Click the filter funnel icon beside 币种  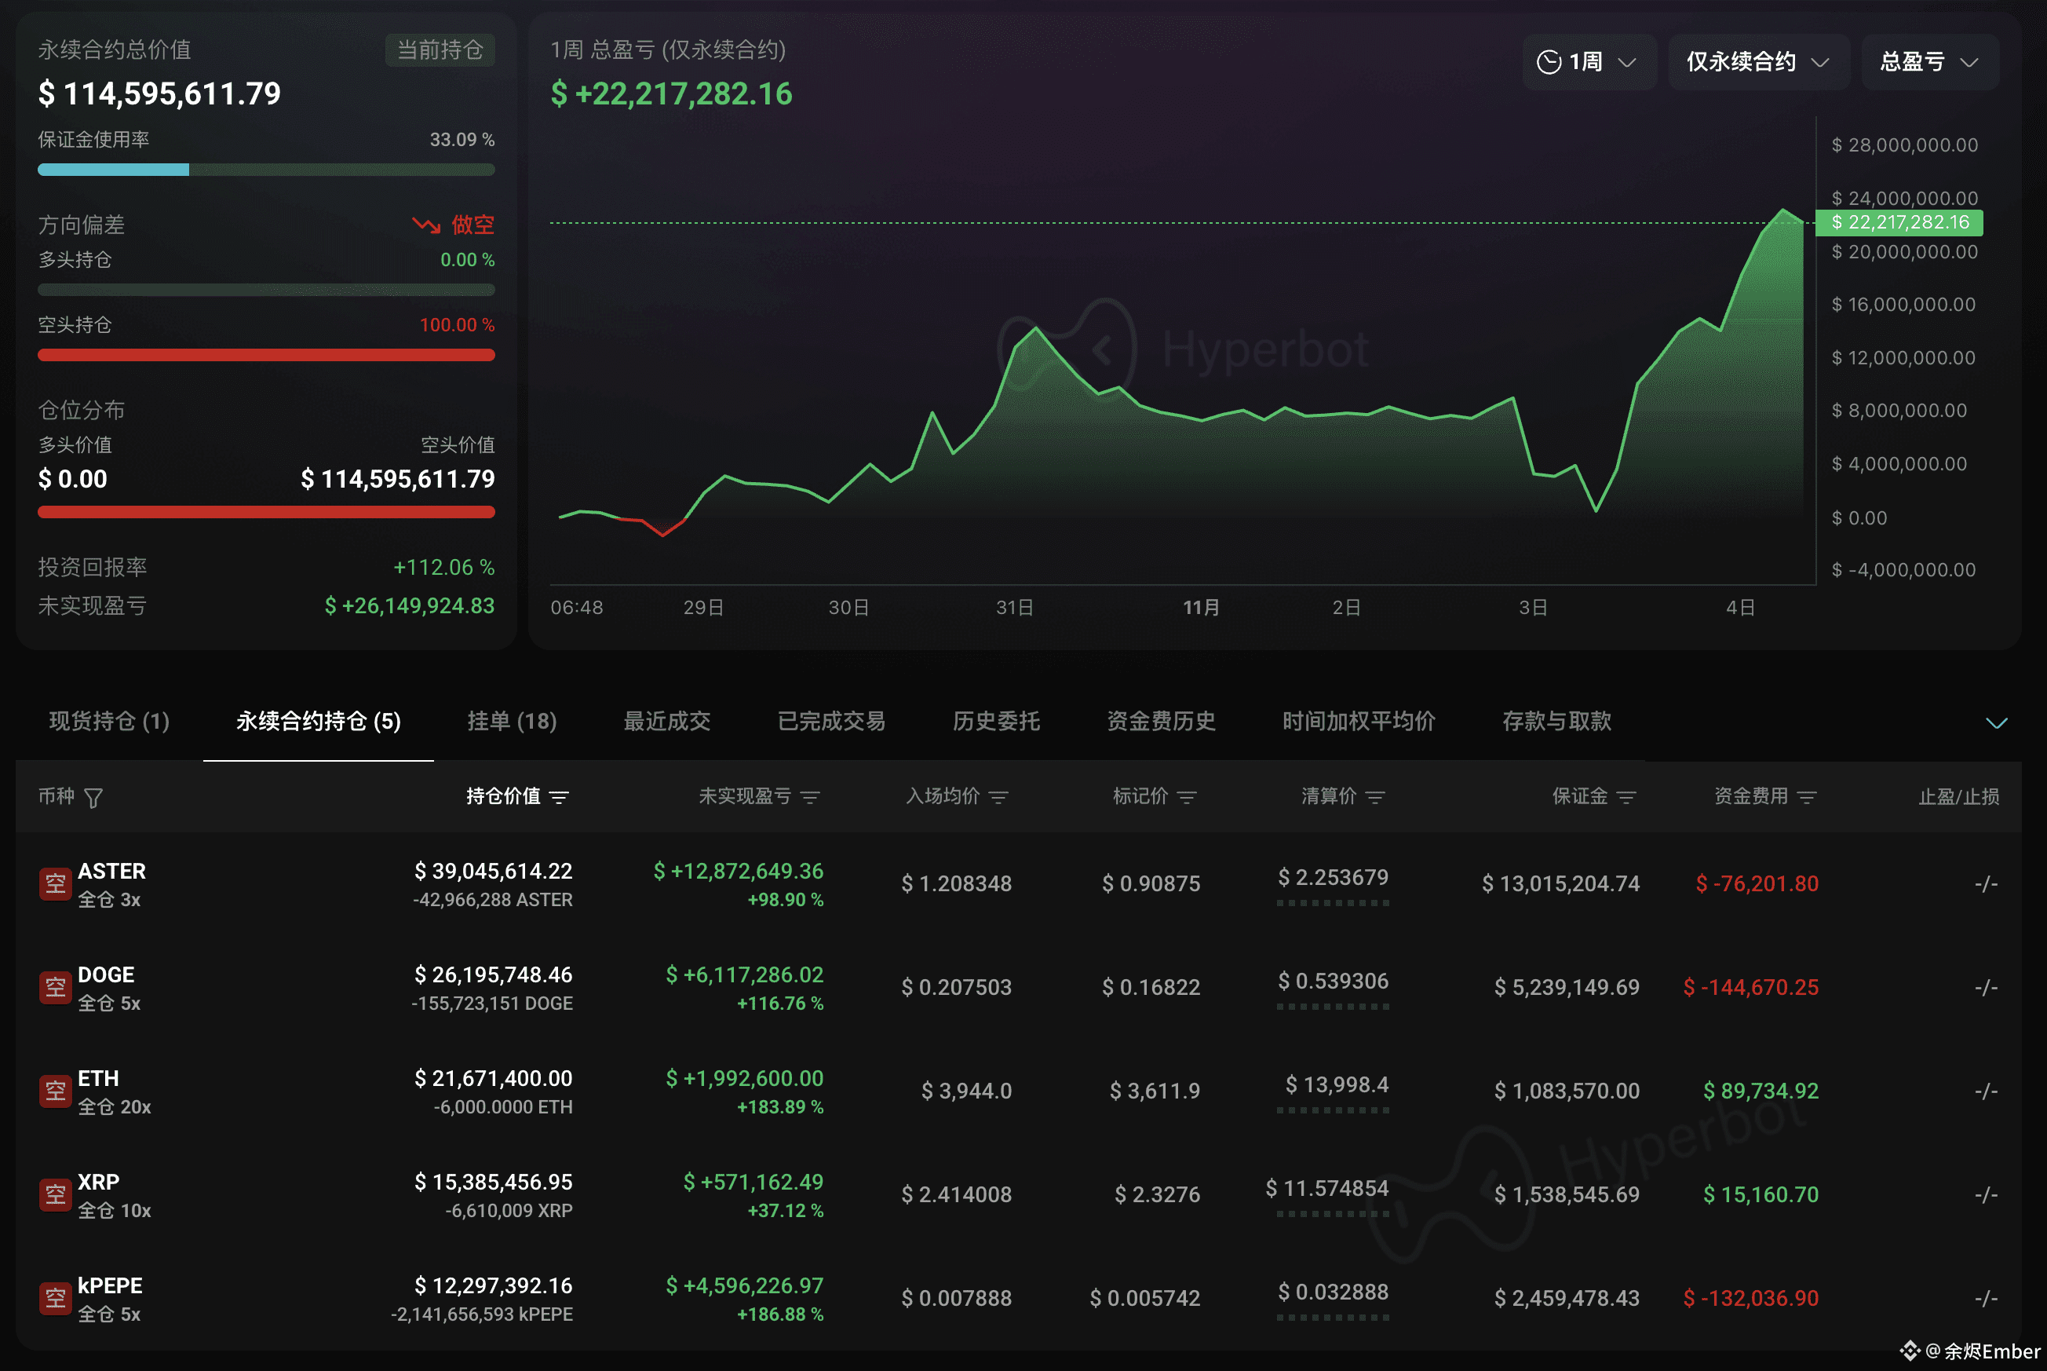pos(93,798)
